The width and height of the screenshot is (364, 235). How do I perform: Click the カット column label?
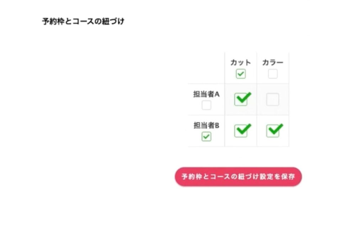point(241,63)
